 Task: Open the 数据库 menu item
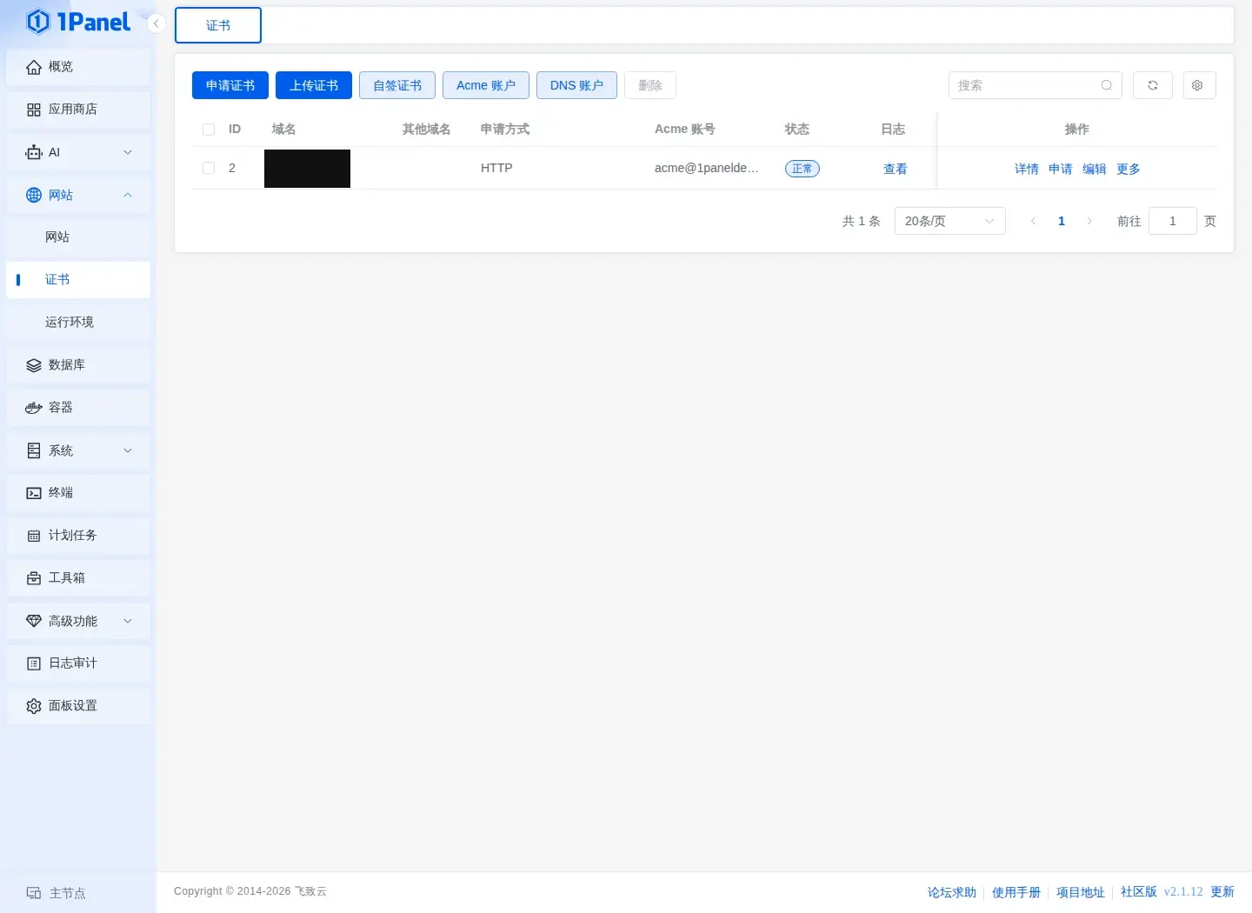(78, 365)
